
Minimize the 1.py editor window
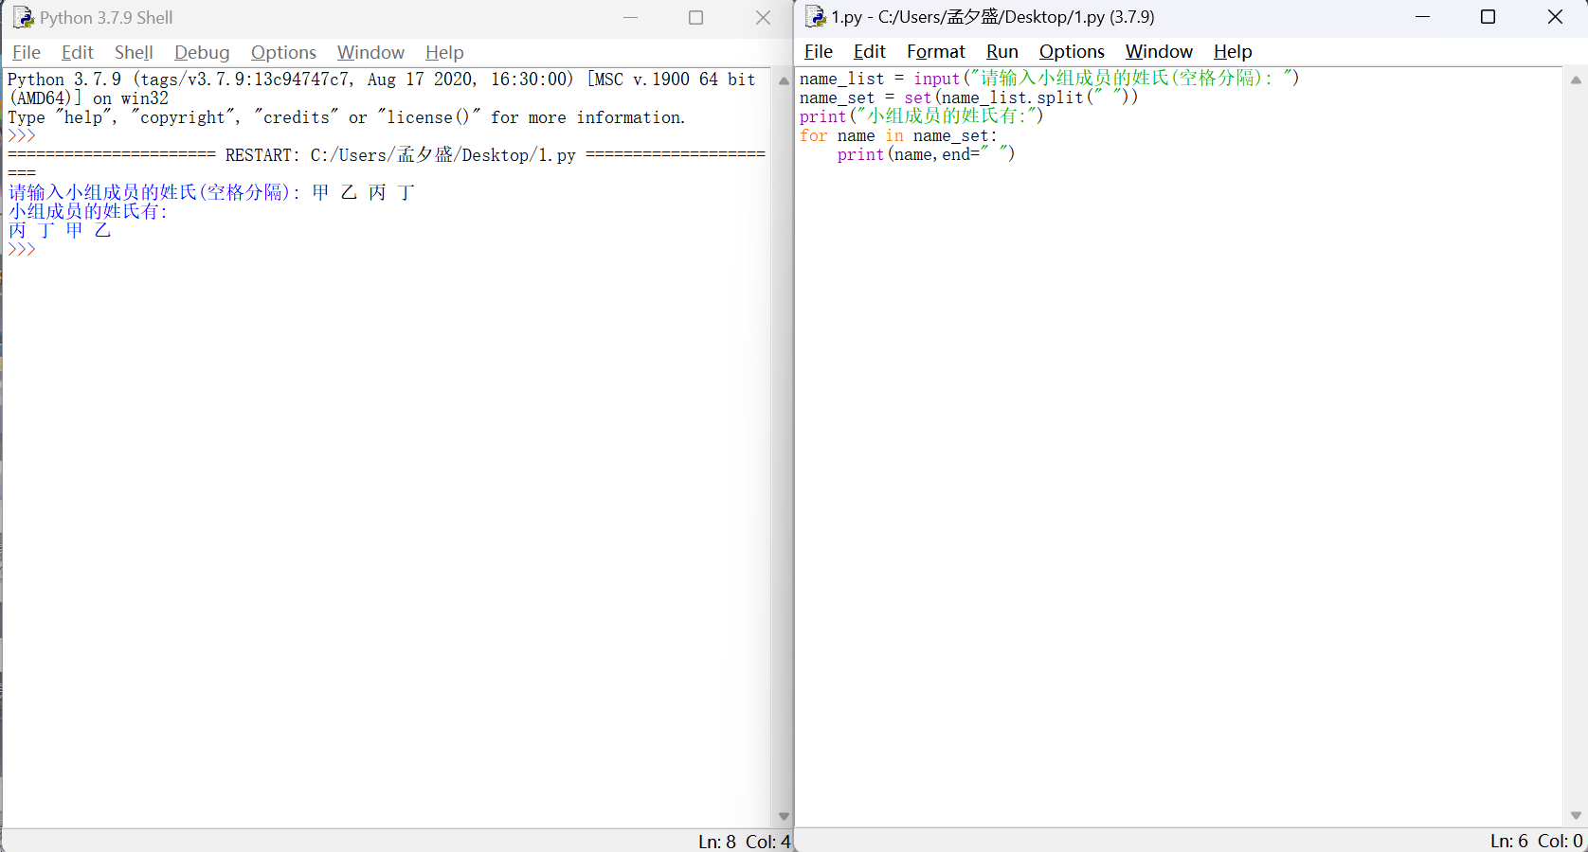click(x=1422, y=17)
